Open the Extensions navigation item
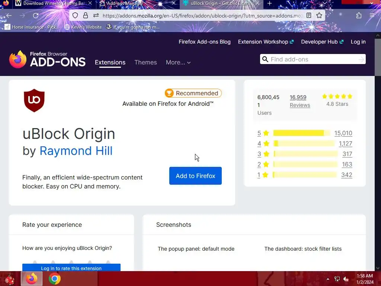 click(x=110, y=63)
